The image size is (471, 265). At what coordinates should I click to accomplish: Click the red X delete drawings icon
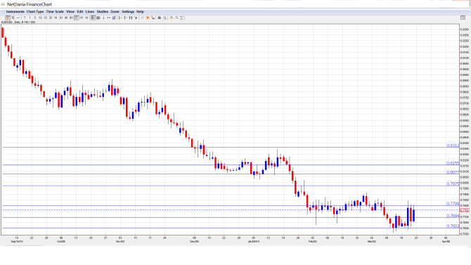pyautogui.click(x=148, y=18)
